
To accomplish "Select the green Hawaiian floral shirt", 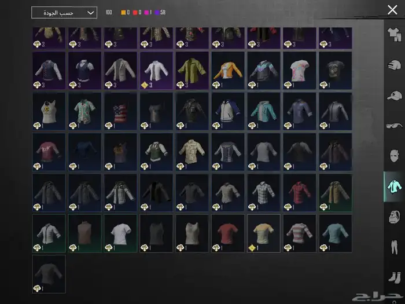I will tap(84, 110).
